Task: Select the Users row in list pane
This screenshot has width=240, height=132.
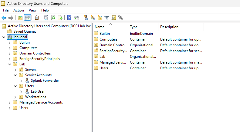Action: pyautogui.click(x=148, y=68)
